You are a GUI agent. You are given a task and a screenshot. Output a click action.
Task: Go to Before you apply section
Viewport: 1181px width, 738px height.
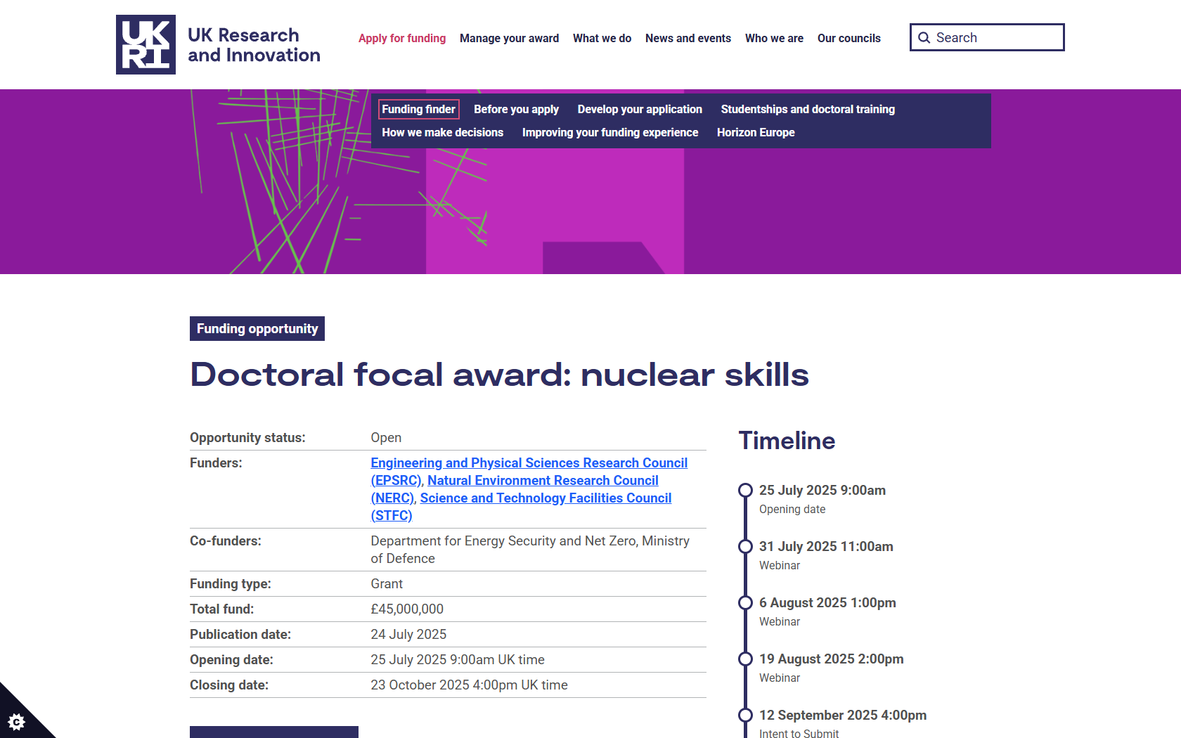tap(516, 109)
